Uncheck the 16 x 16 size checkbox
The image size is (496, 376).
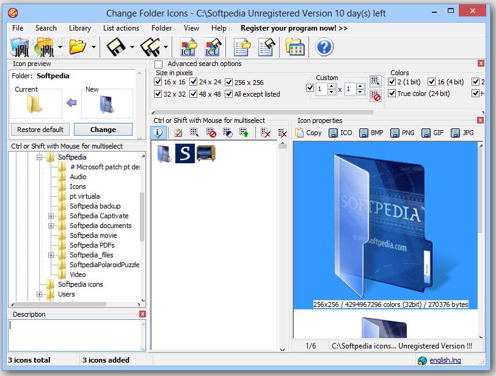click(158, 82)
